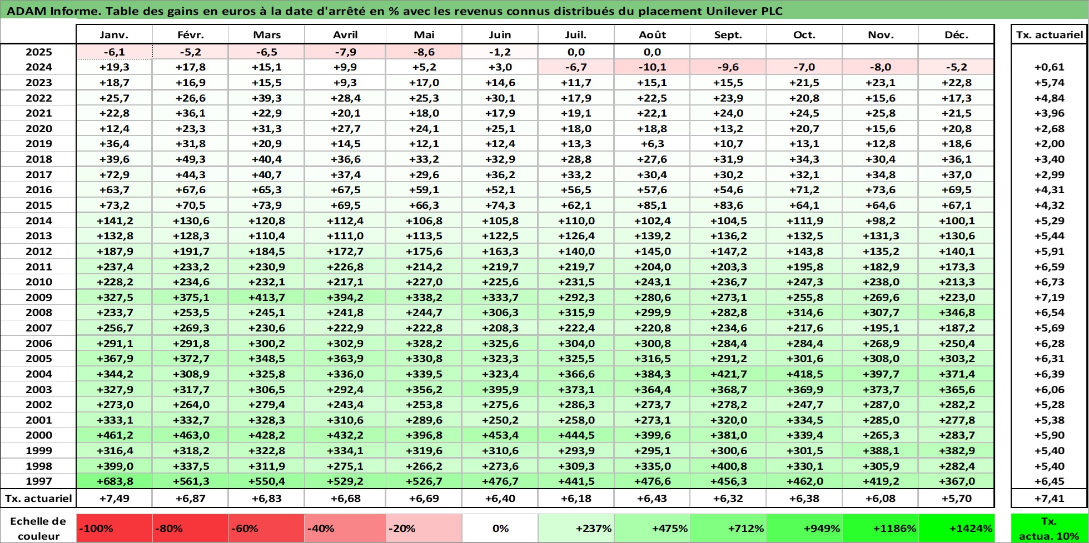The width and height of the screenshot is (1089, 543).
Task: Select the 0% color scale cell
Action: (x=500, y=528)
